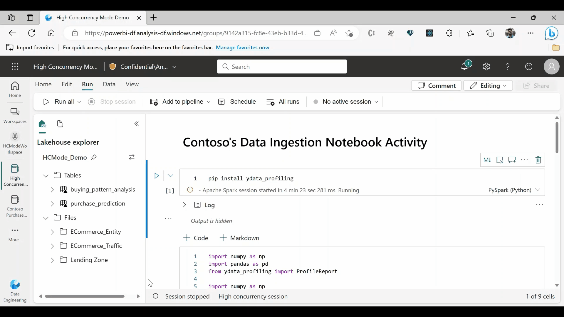Expand buying_pattern_analysis table
The image size is (564, 317).
tap(52, 190)
